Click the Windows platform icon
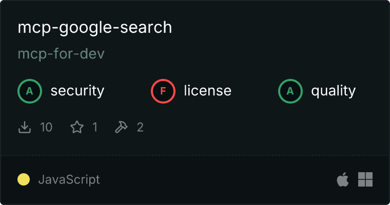Screen dimensions: 390x205 pyautogui.click(x=365, y=179)
